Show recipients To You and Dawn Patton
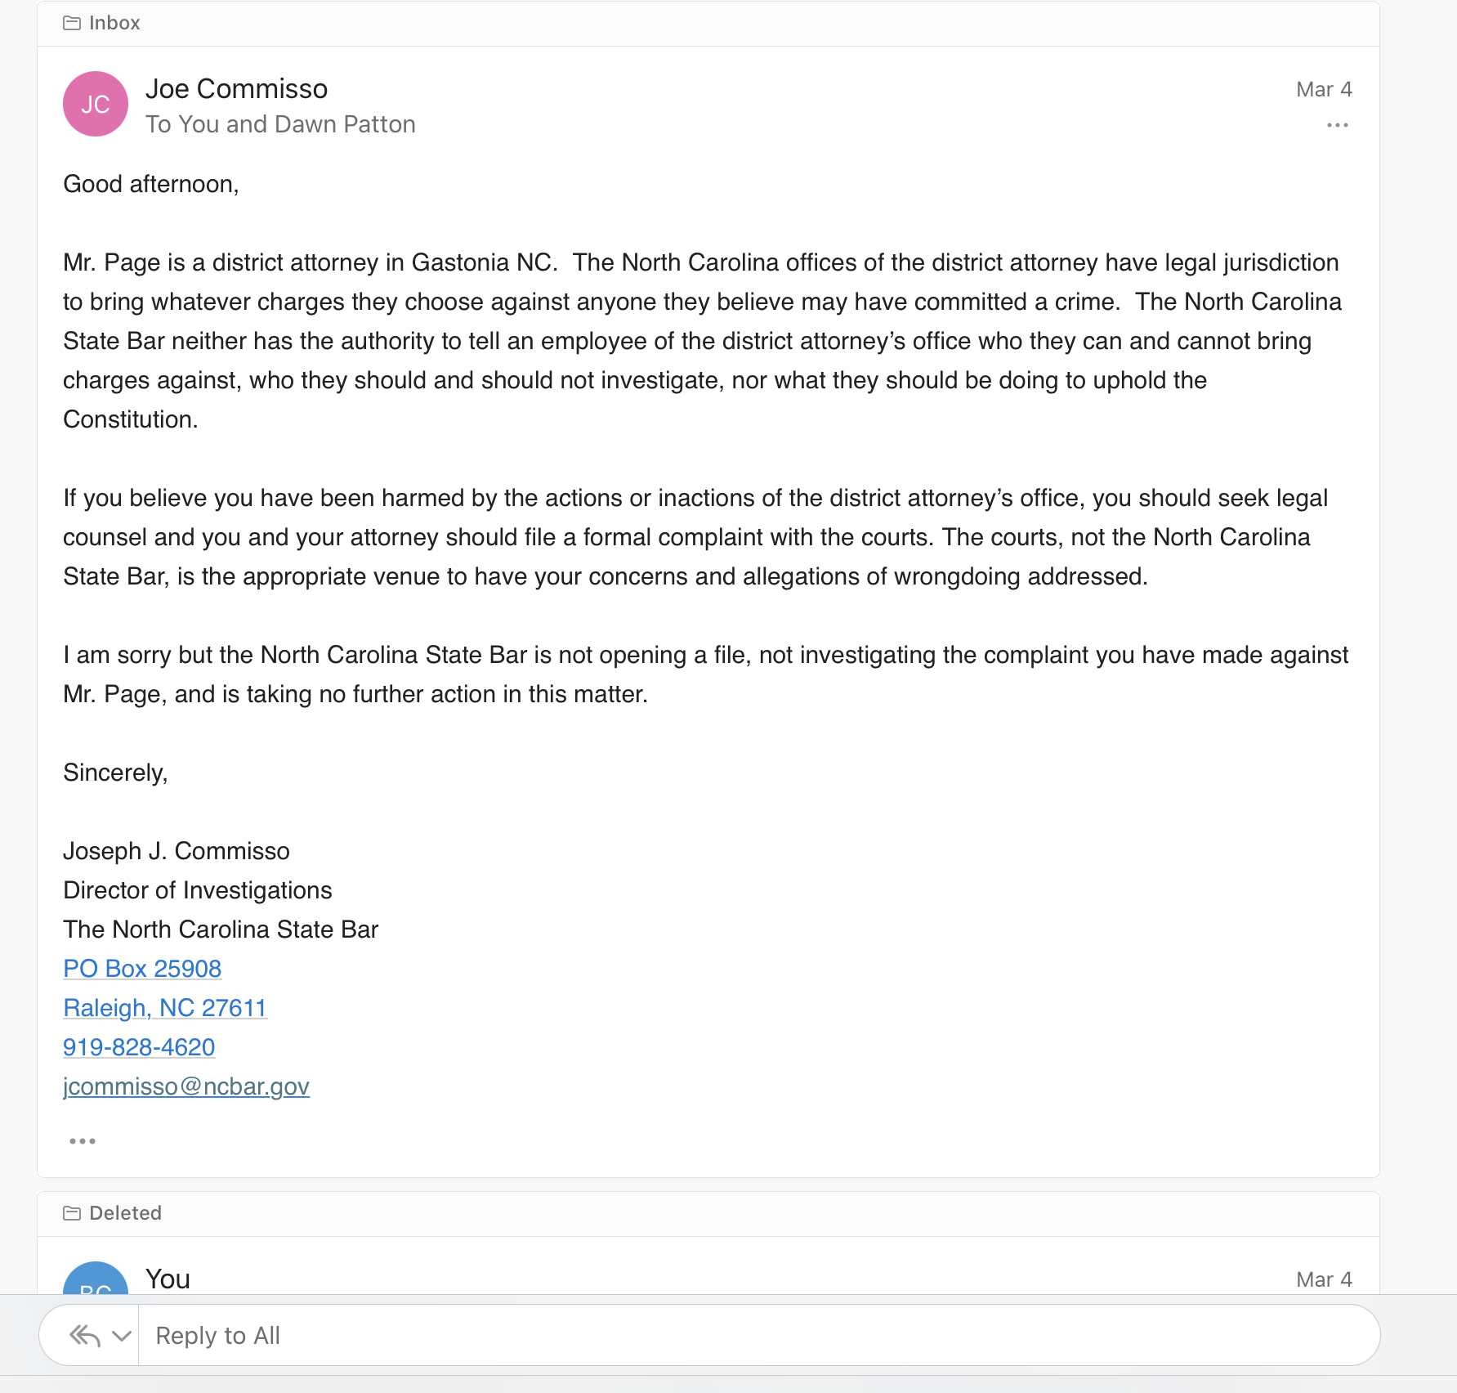This screenshot has width=1457, height=1393. (280, 124)
